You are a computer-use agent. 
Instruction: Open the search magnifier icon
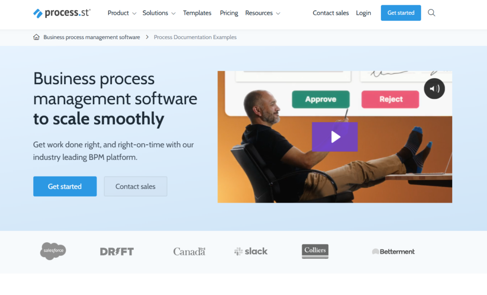coord(431,13)
